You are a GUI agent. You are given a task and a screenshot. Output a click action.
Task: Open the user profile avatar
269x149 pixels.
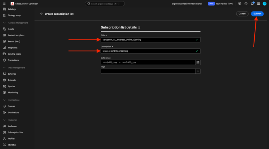point(265,4)
